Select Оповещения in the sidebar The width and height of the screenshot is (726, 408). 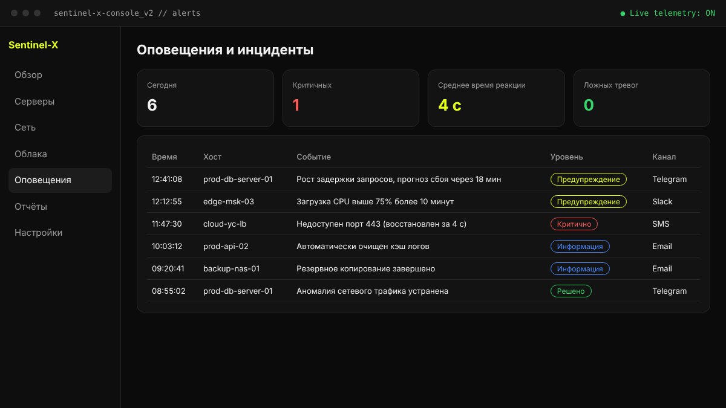point(60,180)
